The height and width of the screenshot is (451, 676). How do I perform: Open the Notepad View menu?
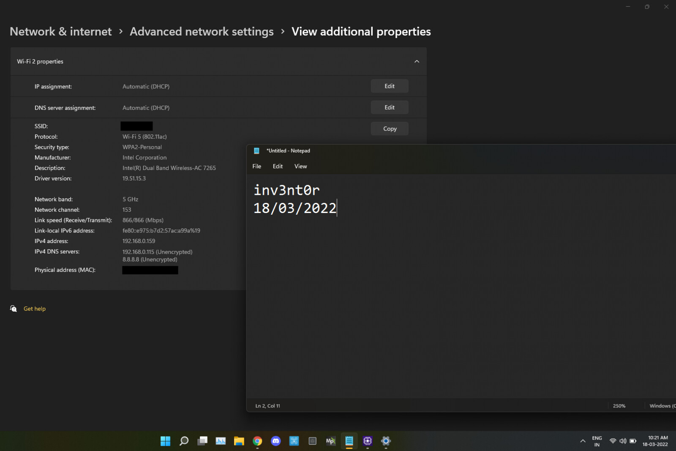300,166
